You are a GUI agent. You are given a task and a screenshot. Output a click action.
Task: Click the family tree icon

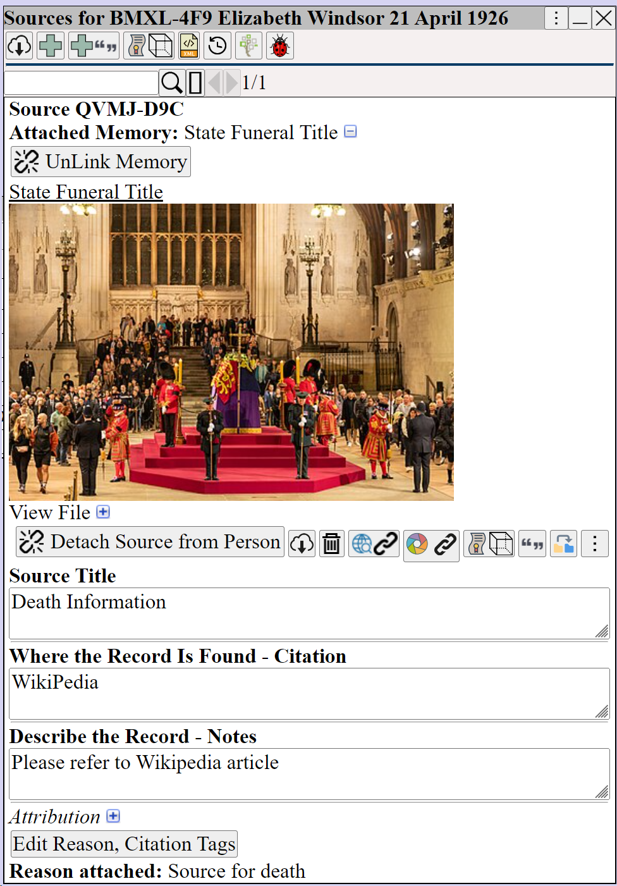pyautogui.click(x=249, y=46)
